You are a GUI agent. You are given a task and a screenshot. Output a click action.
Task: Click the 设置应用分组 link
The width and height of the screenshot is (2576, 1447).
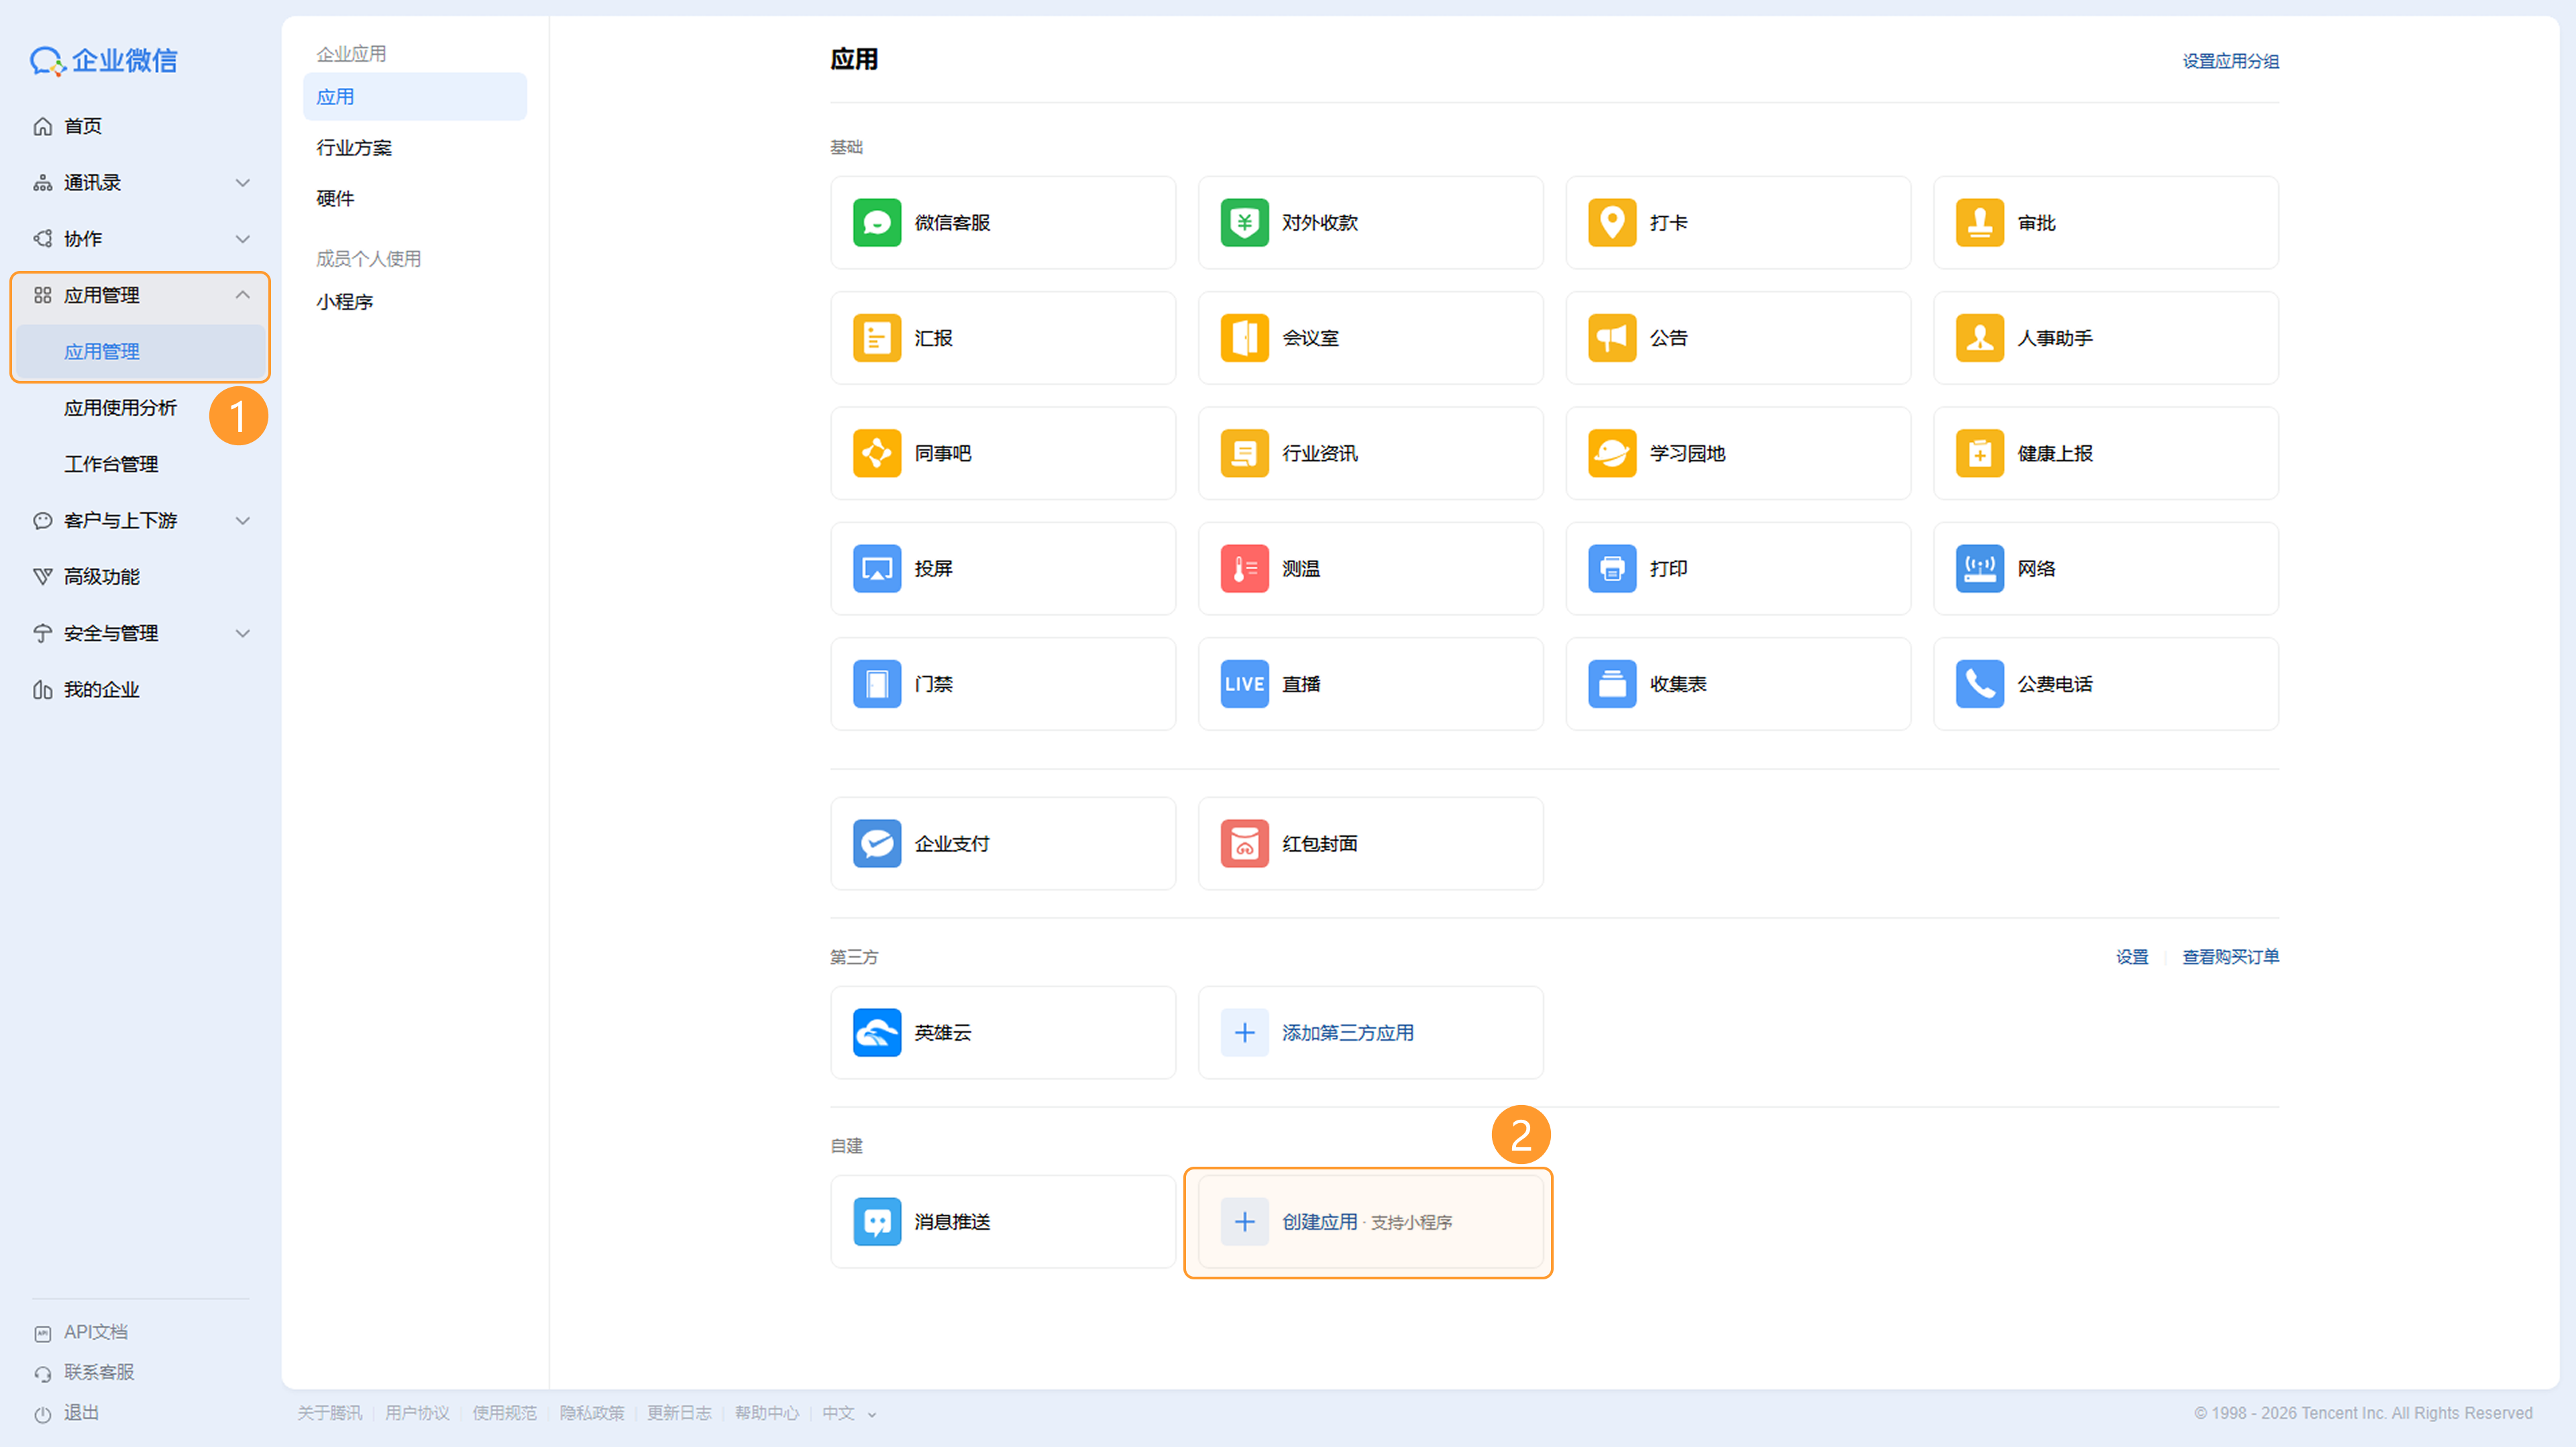tap(2230, 61)
